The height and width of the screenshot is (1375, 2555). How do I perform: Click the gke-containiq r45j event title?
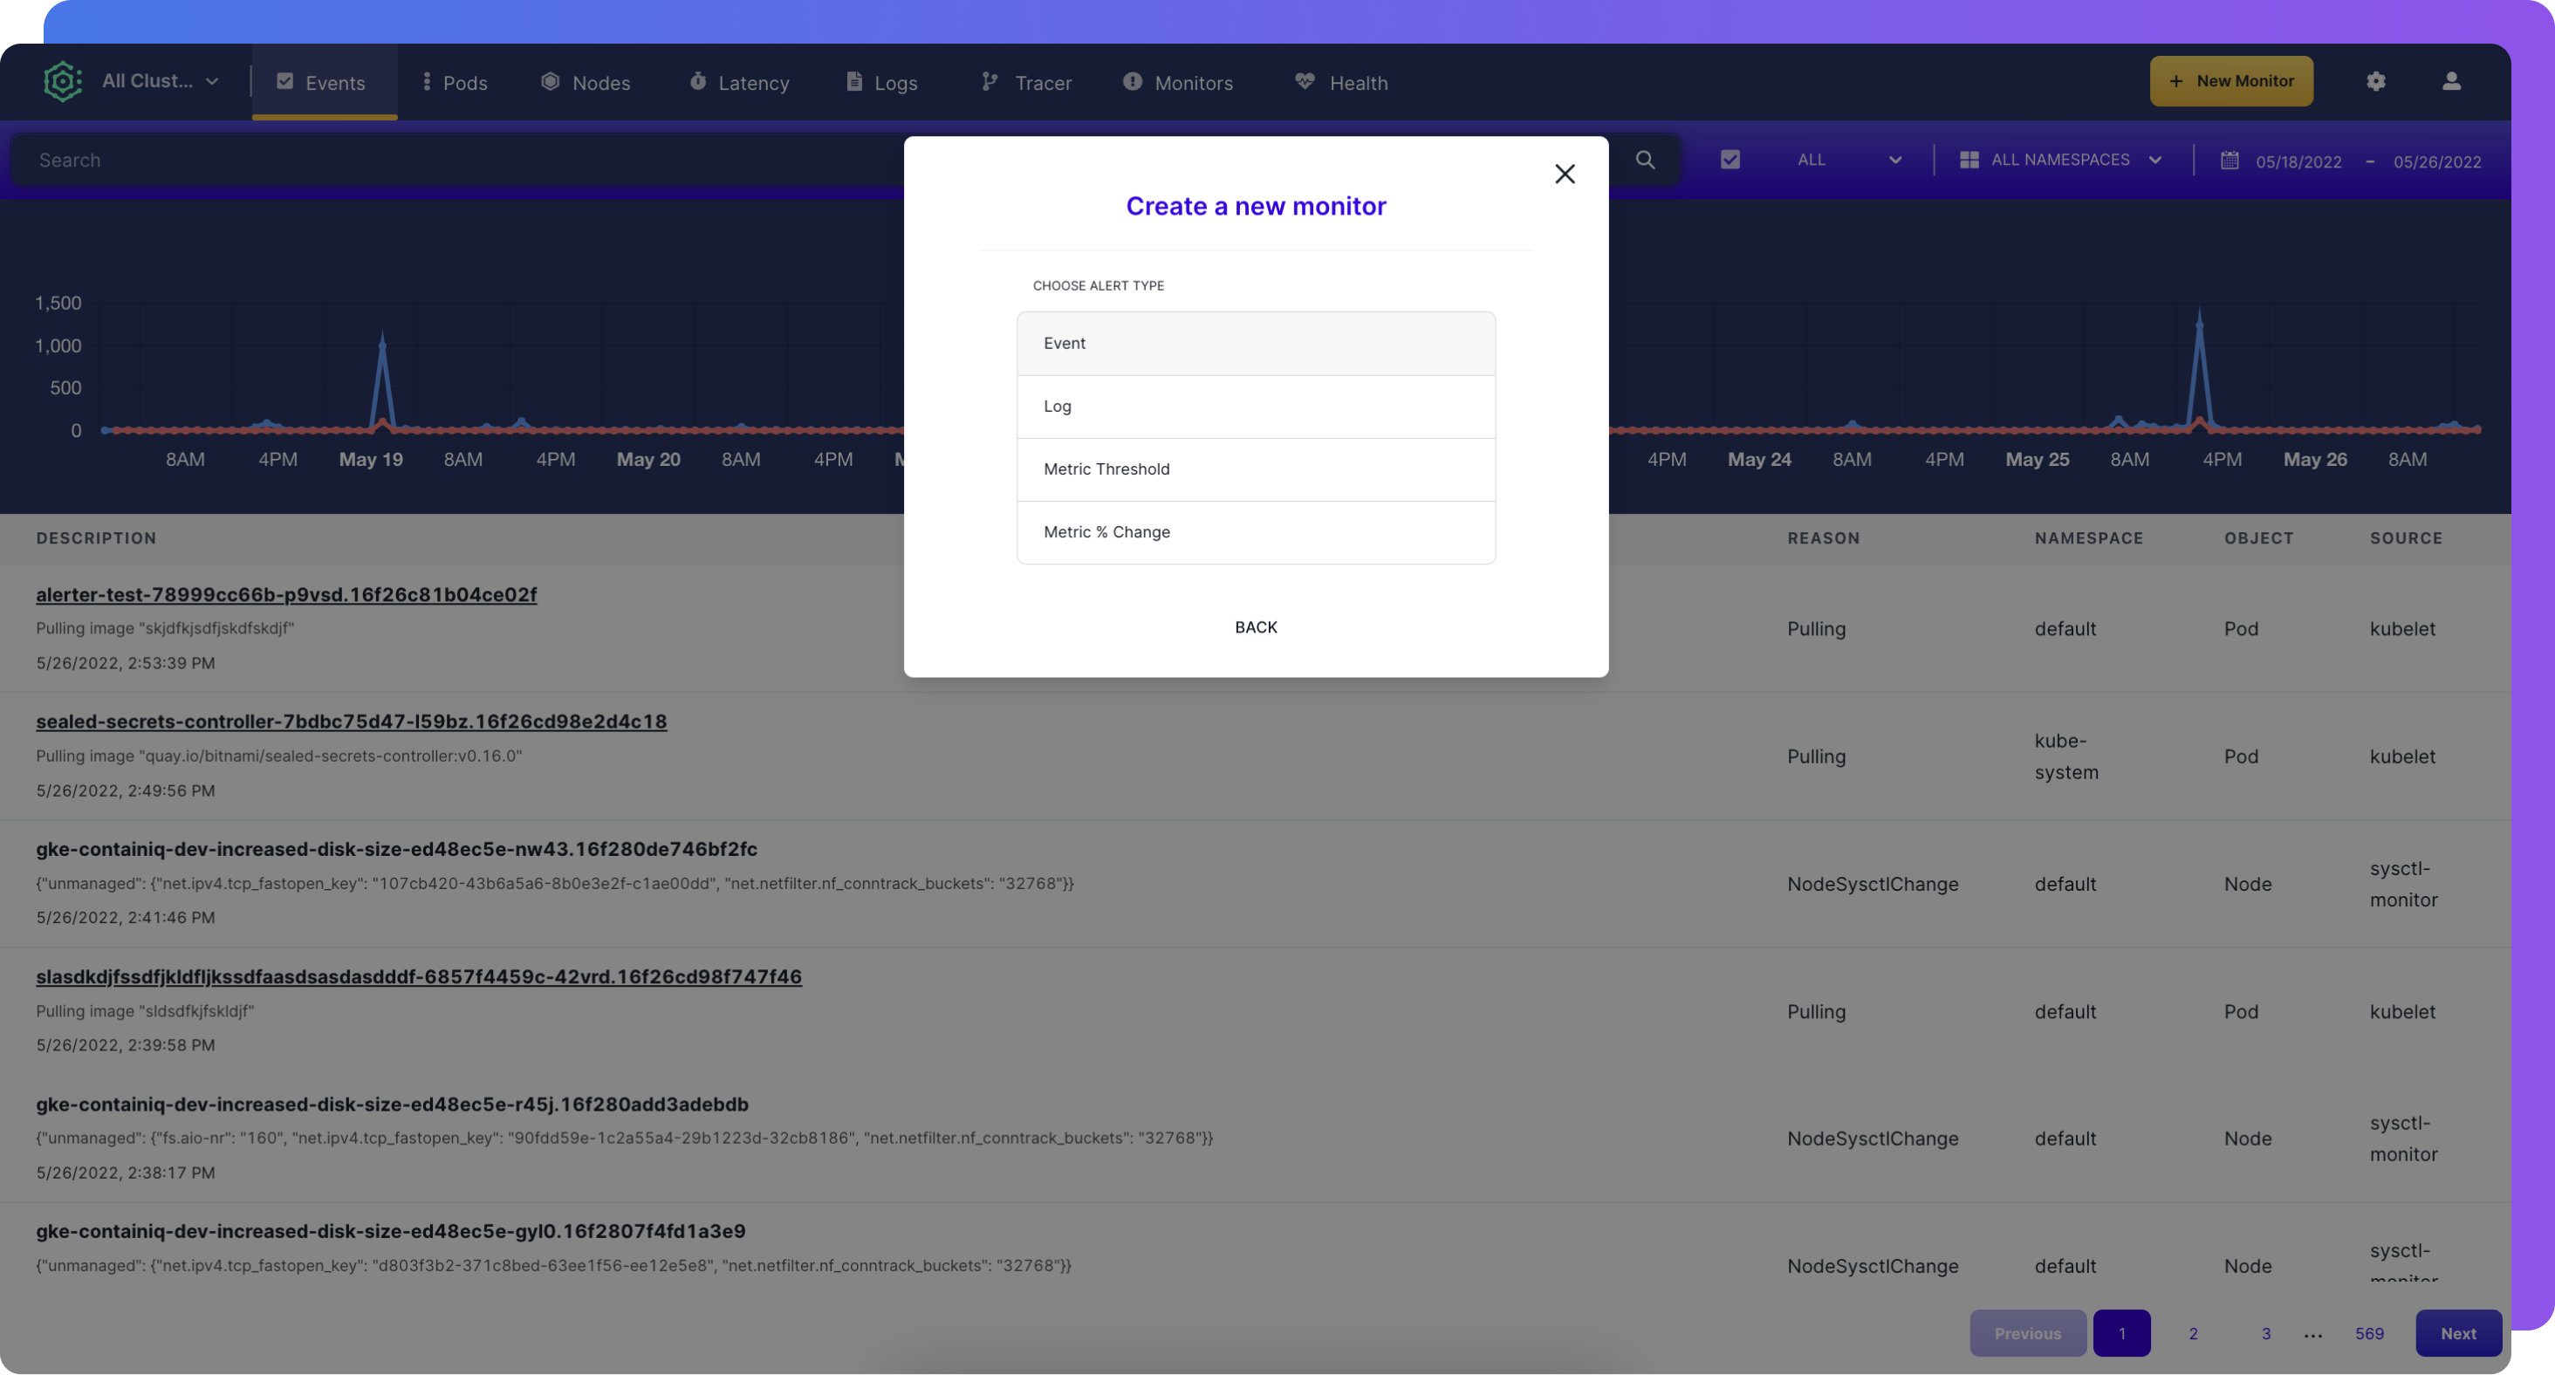(392, 1105)
